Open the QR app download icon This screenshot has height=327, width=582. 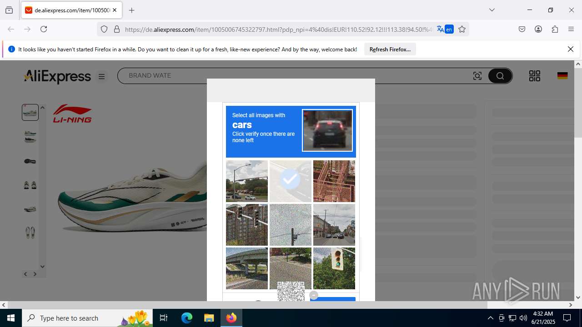tap(535, 76)
